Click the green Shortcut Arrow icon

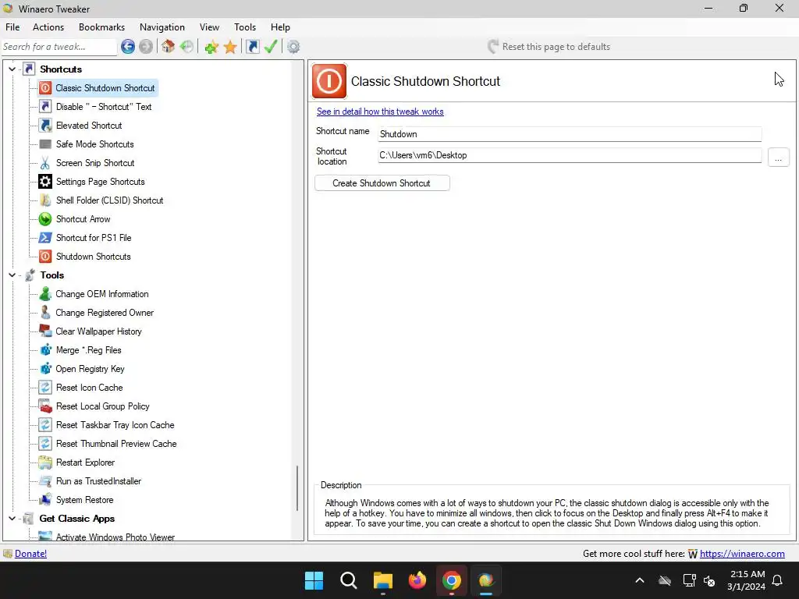45,219
